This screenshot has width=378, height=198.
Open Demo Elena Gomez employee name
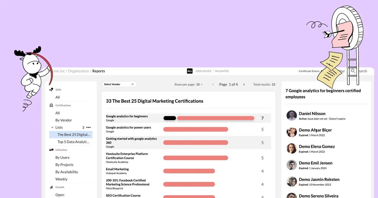[x=317, y=147]
